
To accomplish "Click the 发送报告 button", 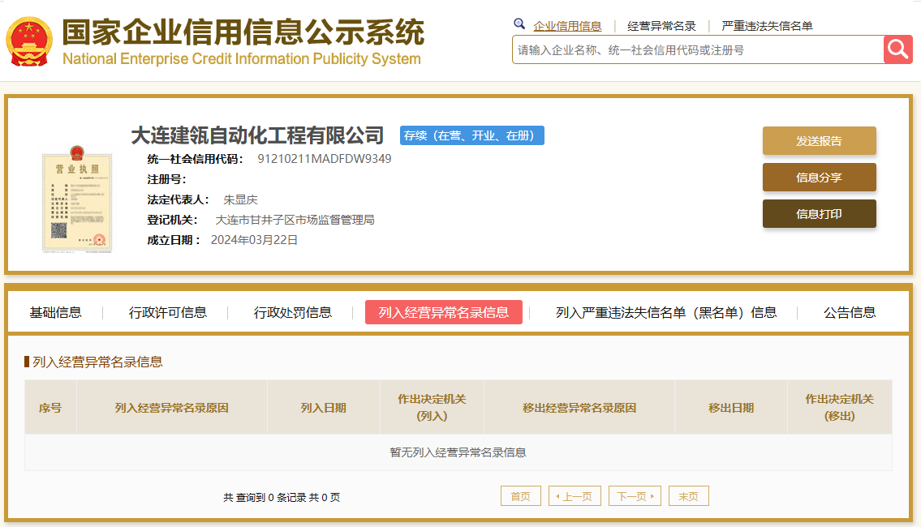I will [x=820, y=141].
